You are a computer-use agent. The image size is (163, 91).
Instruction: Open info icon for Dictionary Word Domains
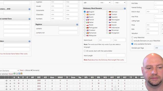(x=125, y=8)
